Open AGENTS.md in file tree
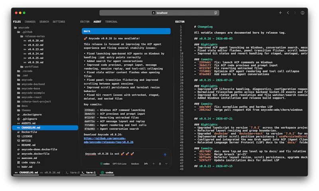The height and width of the screenshot is (191, 319). coord(26,123)
